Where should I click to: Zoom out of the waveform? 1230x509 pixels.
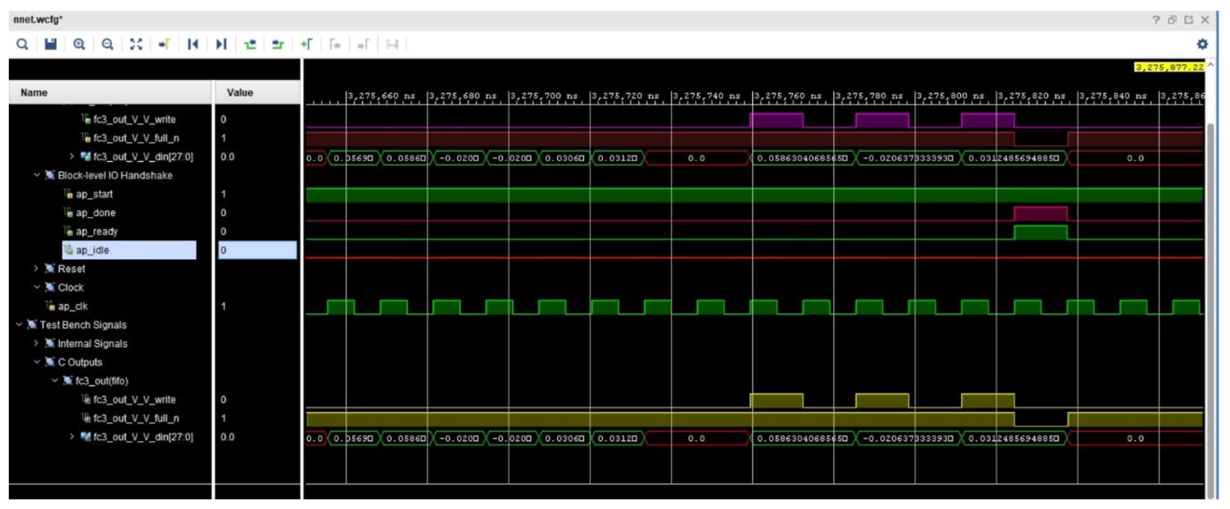(x=108, y=44)
